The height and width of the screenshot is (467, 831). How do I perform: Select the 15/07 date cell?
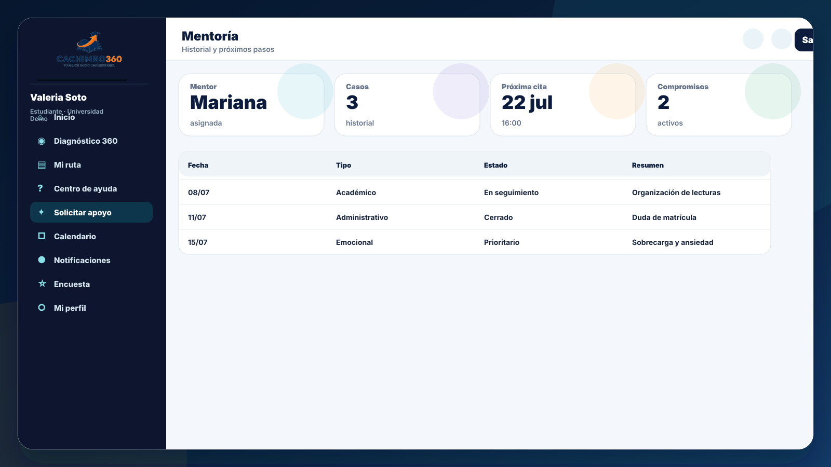coord(197,242)
